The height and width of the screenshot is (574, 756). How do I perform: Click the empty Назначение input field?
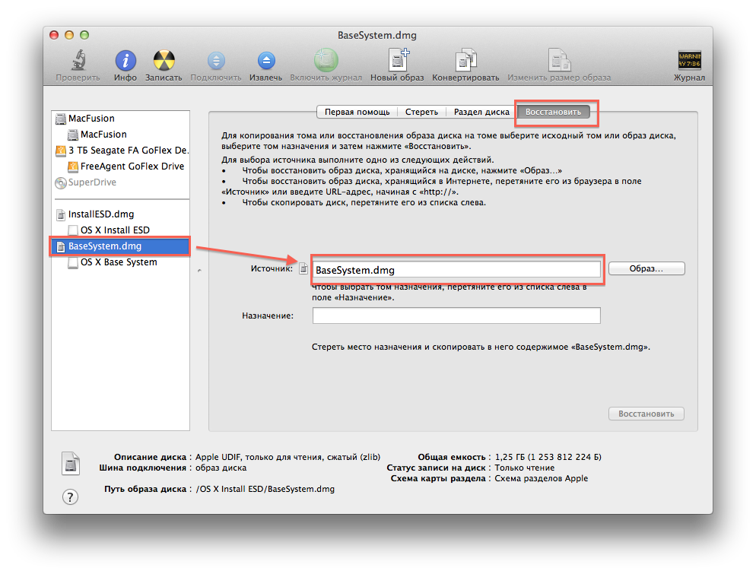tap(456, 316)
